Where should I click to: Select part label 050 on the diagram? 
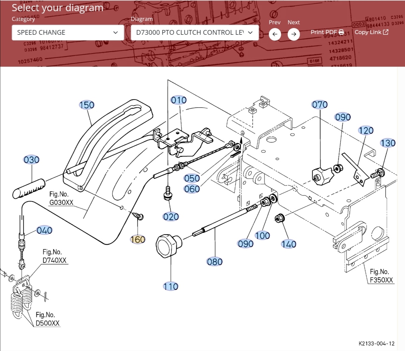tap(192, 178)
